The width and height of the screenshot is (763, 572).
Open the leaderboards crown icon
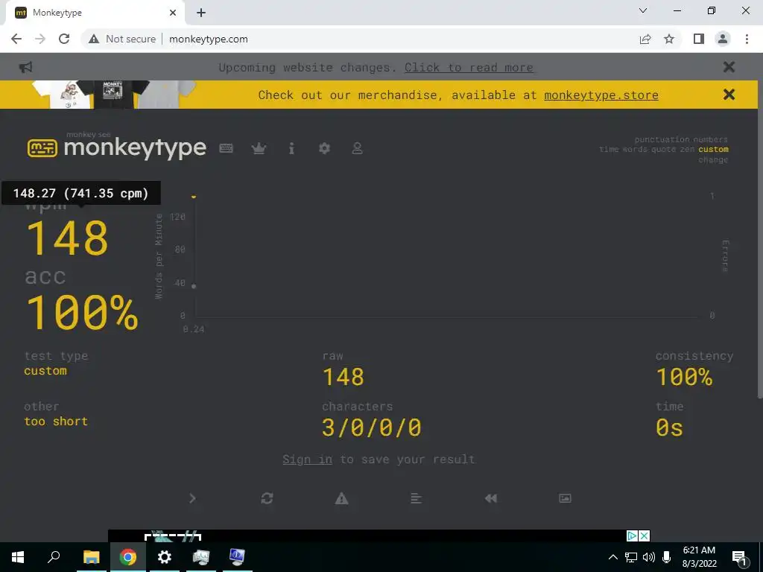tap(259, 148)
